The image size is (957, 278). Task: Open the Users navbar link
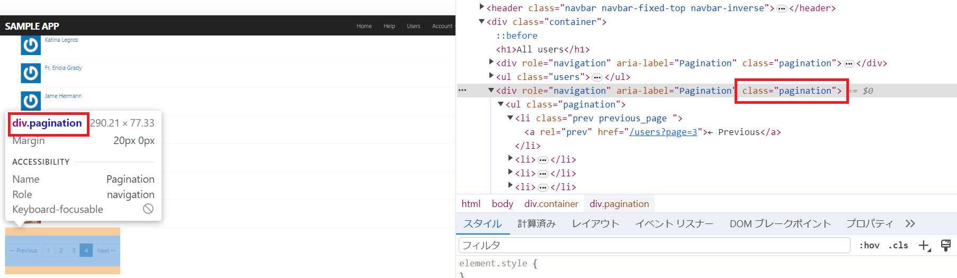point(414,26)
